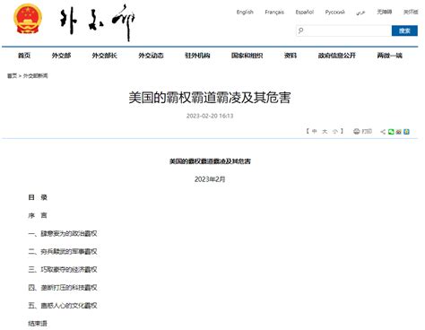425x330 pixels.
Task: Switch language to Arabic
Action: coord(360,13)
